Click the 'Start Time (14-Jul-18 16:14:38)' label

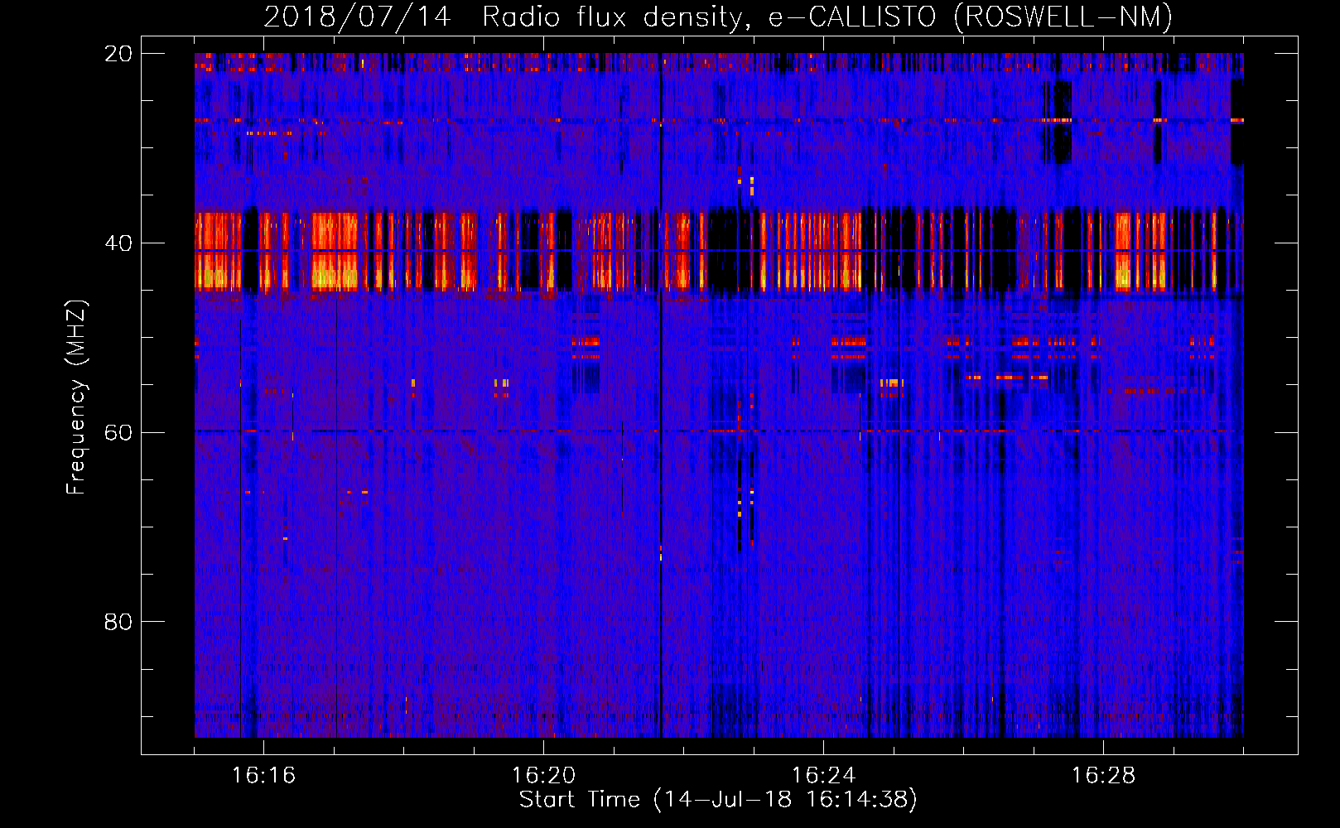[x=718, y=800]
